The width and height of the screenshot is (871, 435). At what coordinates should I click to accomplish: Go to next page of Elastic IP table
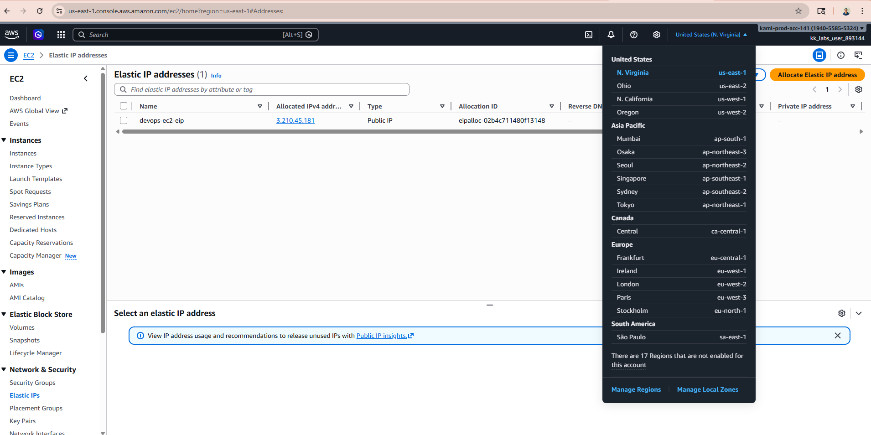pos(840,89)
